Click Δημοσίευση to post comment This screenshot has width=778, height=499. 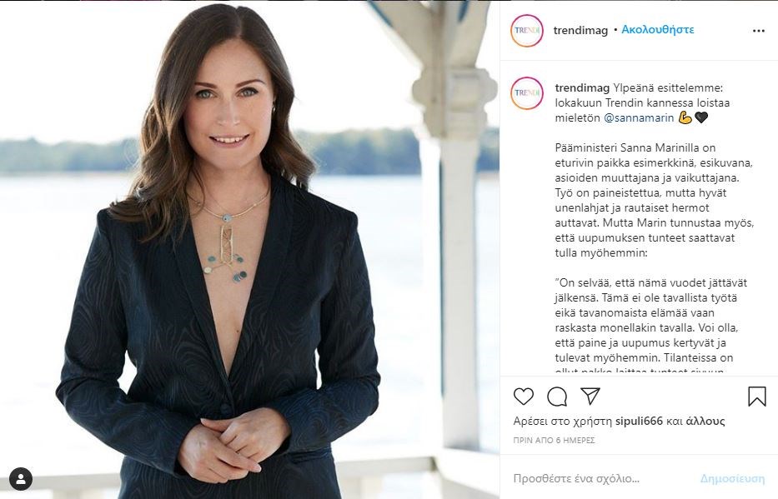pyautogui.click(x=732, y=478)
